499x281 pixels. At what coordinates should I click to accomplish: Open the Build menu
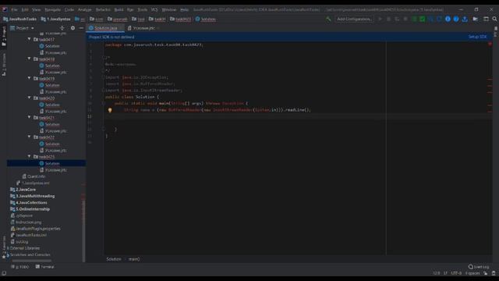pyautogui.click(x=119, y=10)
